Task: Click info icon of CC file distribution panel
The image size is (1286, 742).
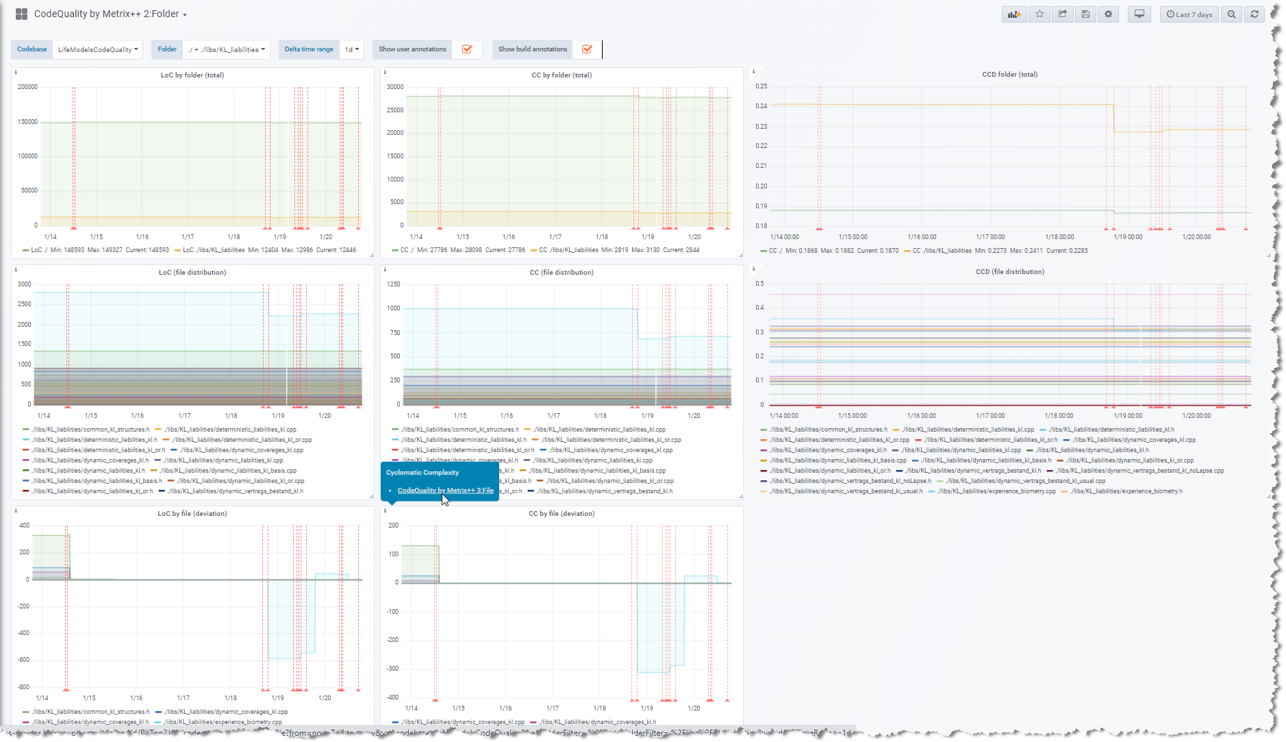Action: click(385, 269)
